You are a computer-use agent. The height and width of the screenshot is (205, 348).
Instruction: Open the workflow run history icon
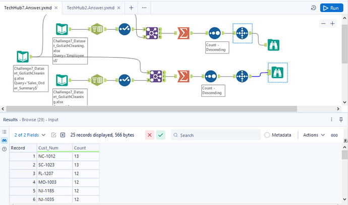(313, 8)
